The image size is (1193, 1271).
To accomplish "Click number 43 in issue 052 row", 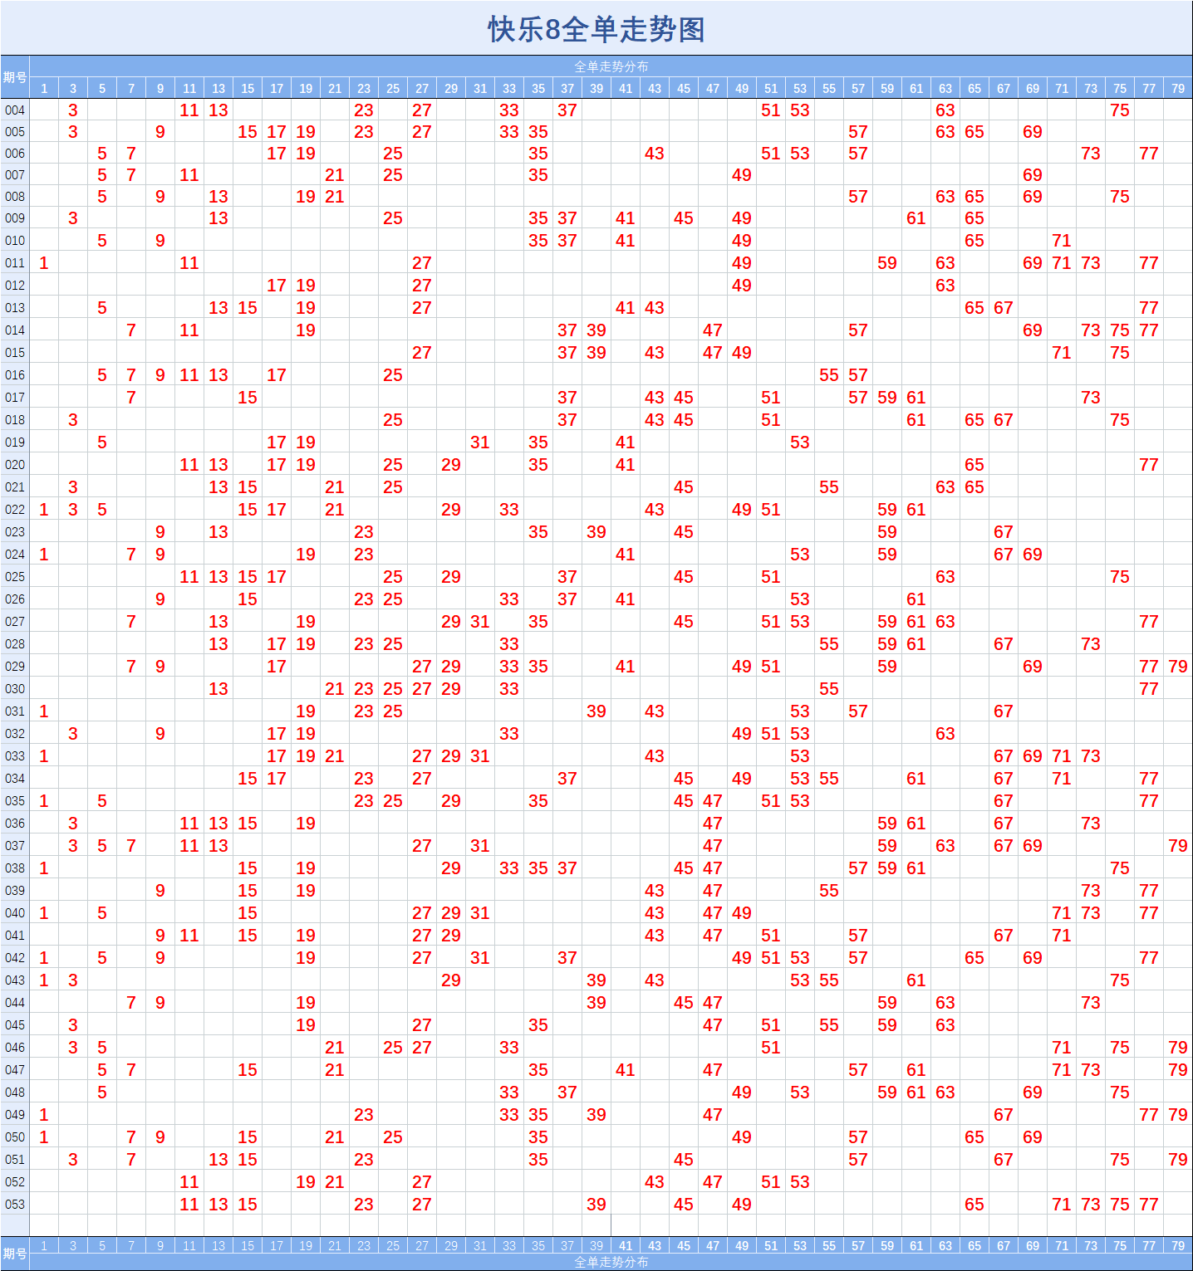I will (x=655, y=1181).
